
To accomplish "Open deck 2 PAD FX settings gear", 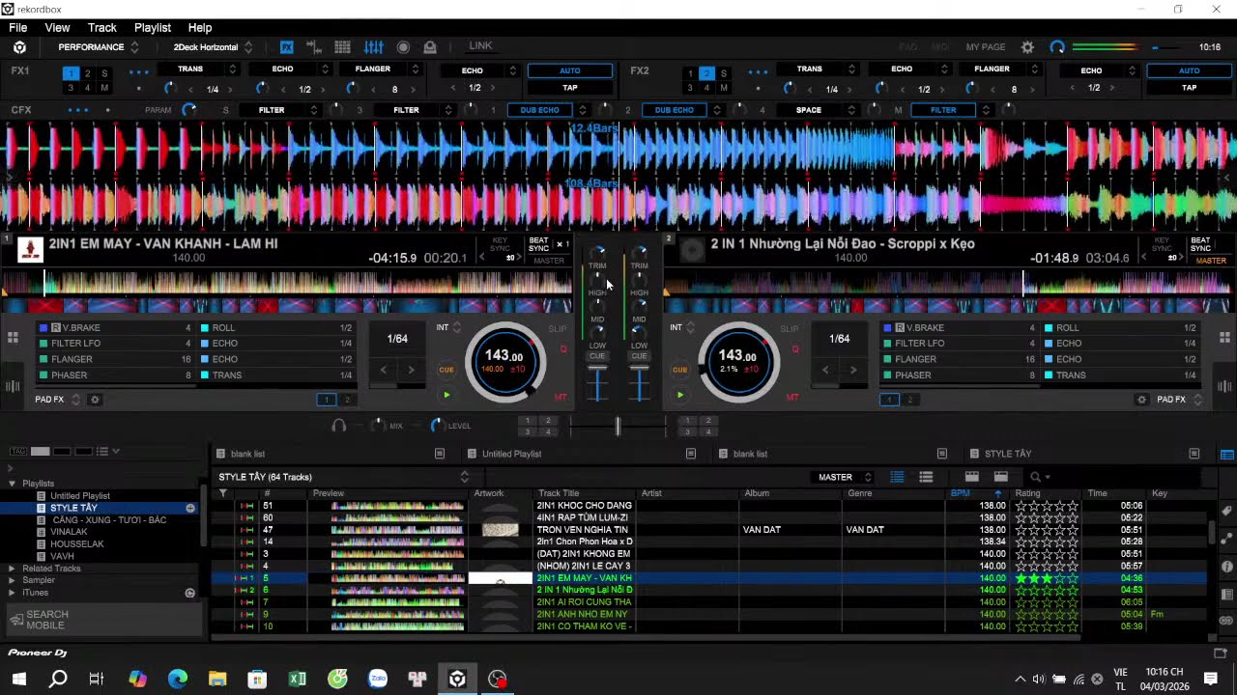I will 1141,400.
